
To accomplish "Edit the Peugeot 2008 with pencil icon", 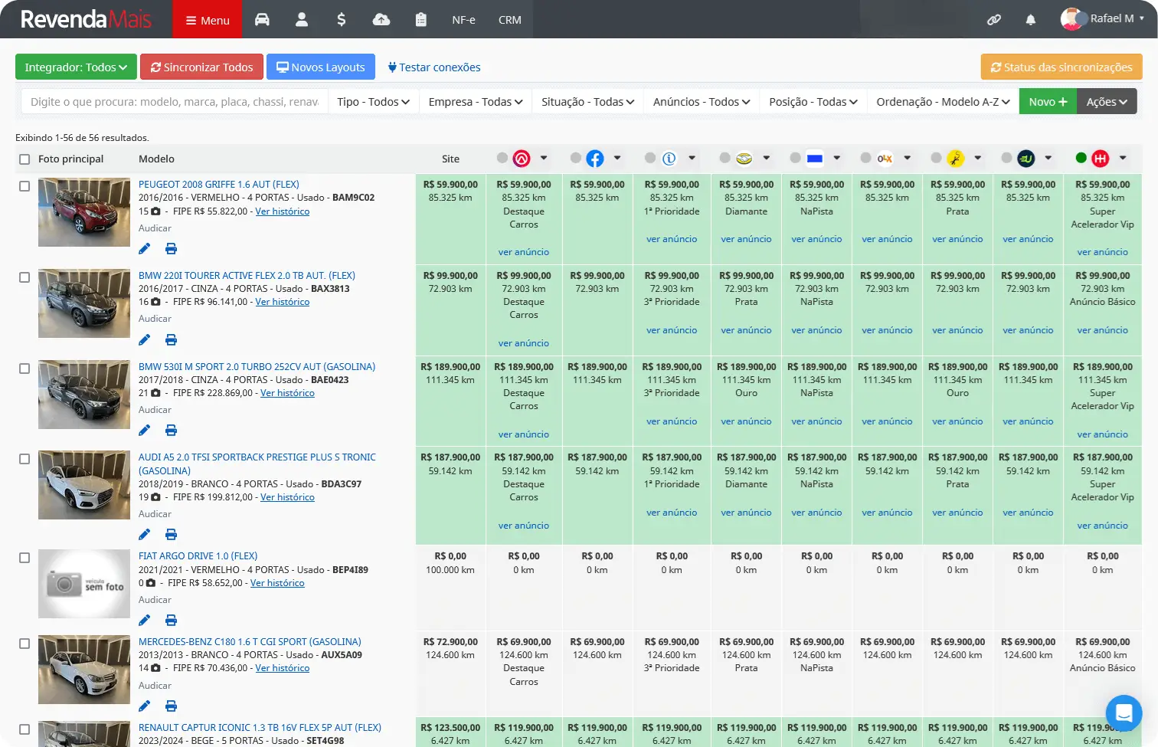I will click(145, 248).
